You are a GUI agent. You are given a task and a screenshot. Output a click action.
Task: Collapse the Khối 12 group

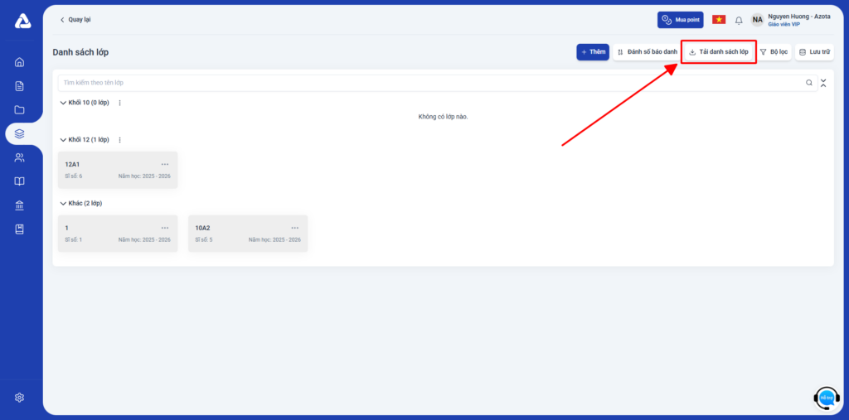(x=63, y=140)
